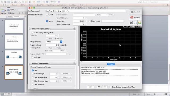This screenshot has width=170, height=96.
Task: Select the Client mode radio button
Action: [47, 15]
